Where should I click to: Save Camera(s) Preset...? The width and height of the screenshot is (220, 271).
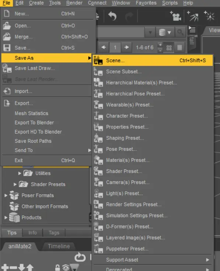tap(153, 182)
